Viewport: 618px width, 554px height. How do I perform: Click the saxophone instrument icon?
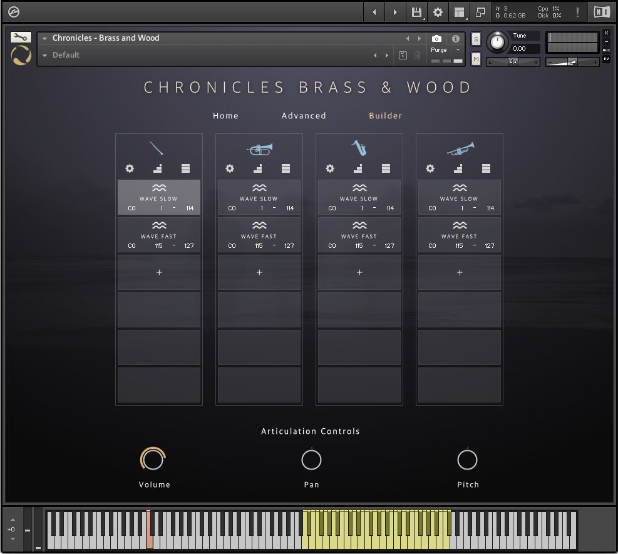point(359,149)
